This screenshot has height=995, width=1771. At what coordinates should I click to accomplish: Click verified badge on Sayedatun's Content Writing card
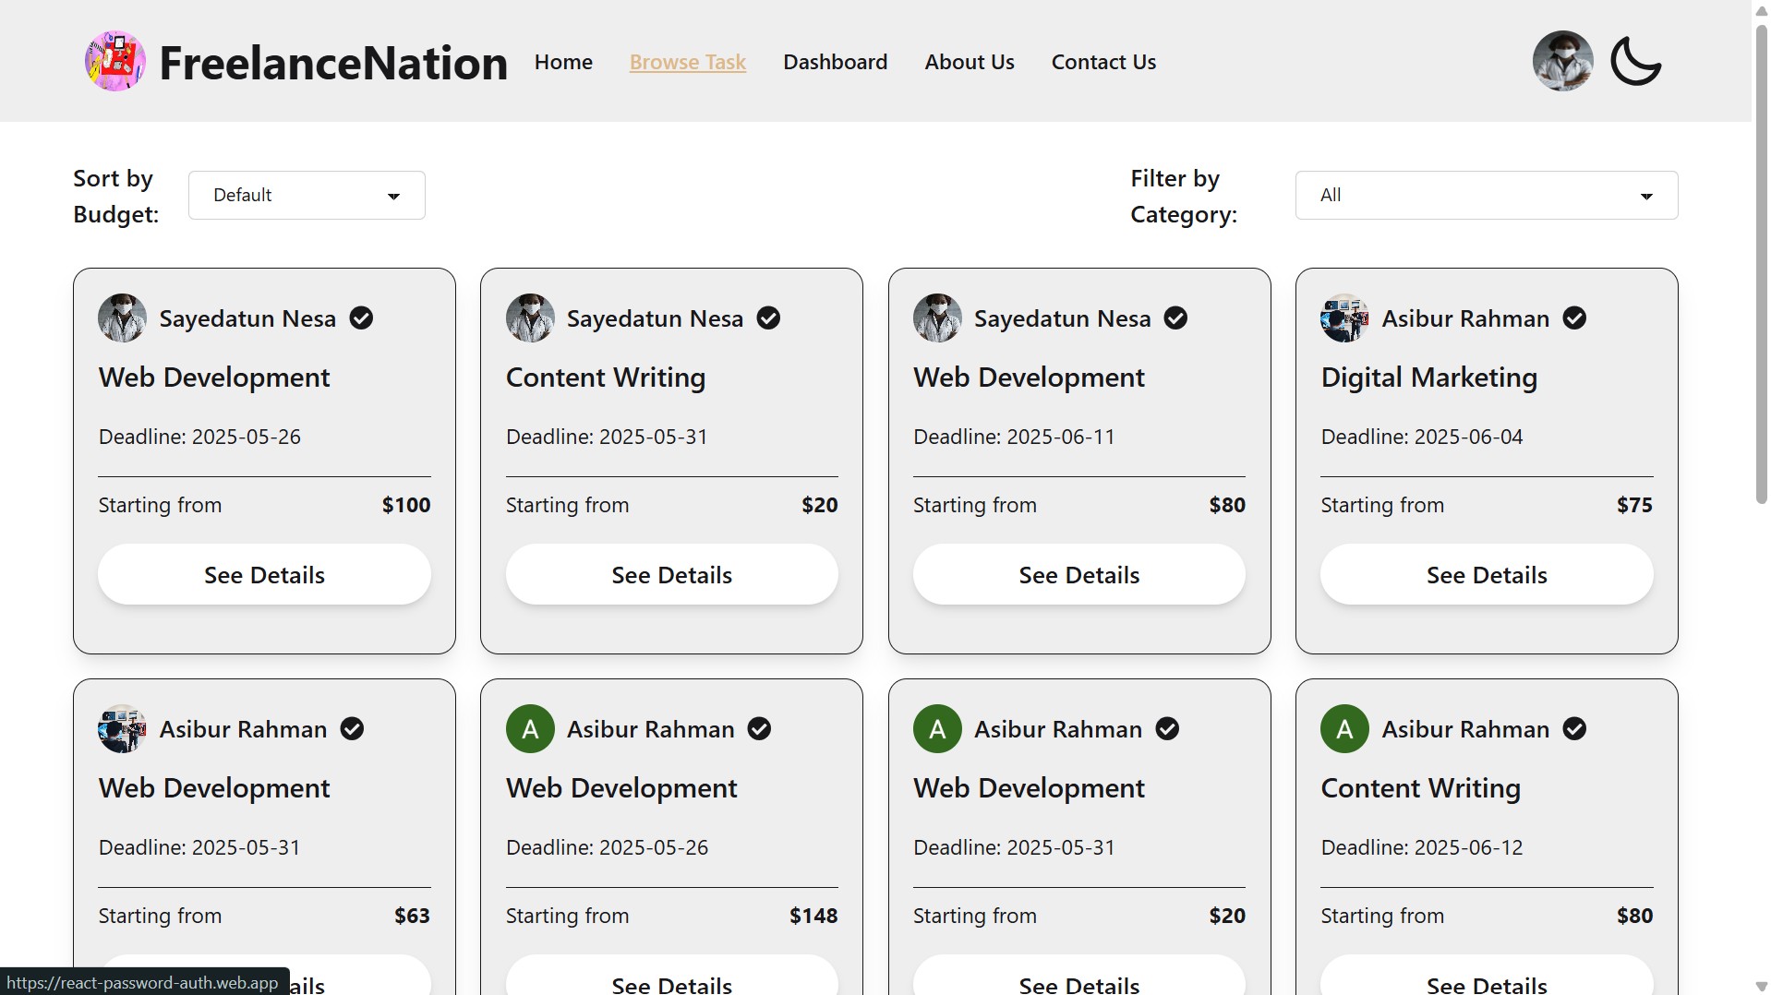pos(768,318)
